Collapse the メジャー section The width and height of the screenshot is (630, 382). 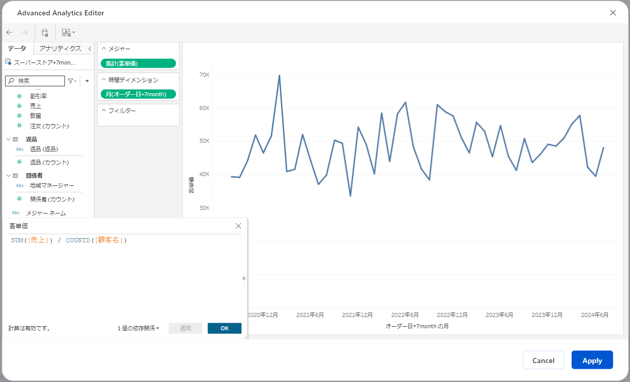coord(104,49)
